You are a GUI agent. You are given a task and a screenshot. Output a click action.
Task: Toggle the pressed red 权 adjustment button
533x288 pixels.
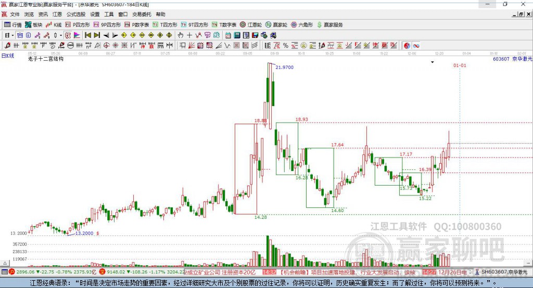68,35
